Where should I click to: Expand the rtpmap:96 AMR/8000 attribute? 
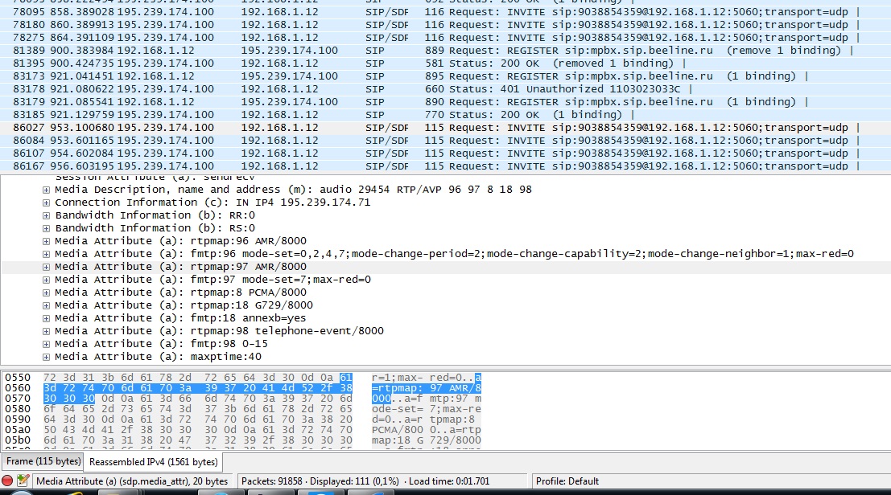tap(46, 242)
